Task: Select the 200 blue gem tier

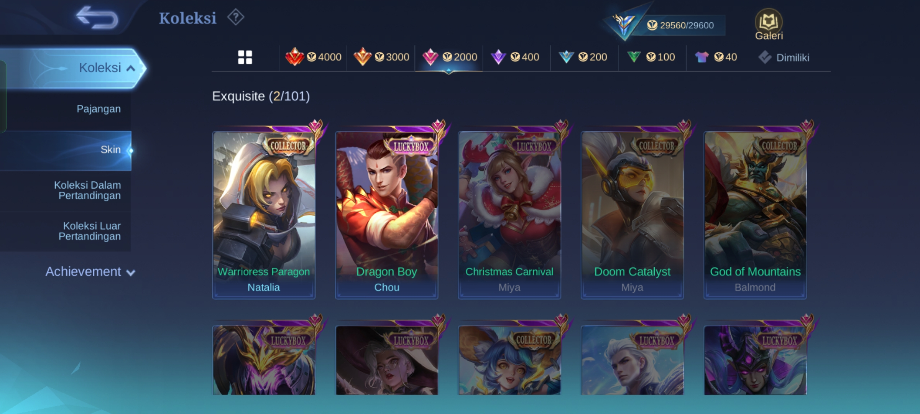Action: click(x=583, y=57)
